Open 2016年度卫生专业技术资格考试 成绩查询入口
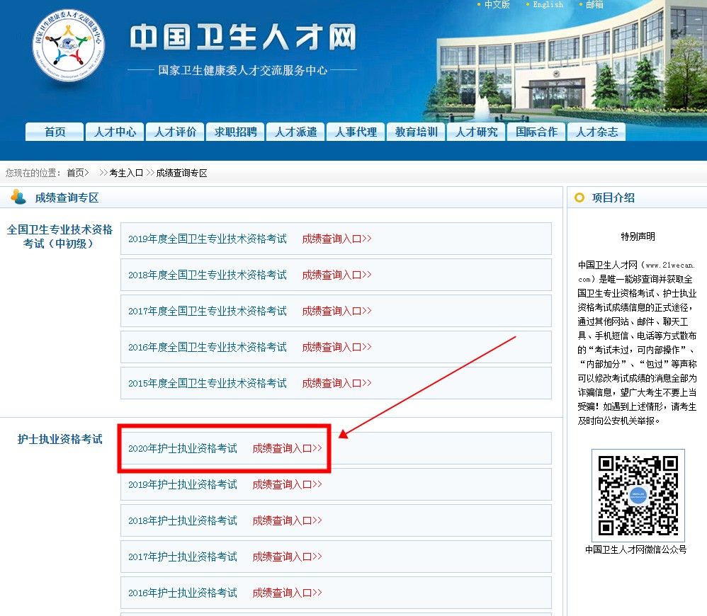The height and width of the screenshot is (616, 707). [x=336, y=347]
